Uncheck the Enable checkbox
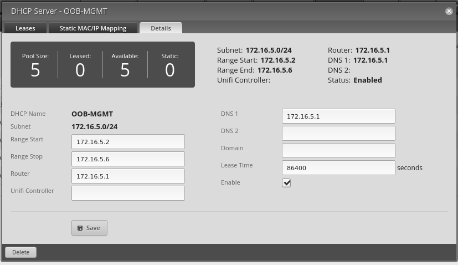 tap(286, 183)
